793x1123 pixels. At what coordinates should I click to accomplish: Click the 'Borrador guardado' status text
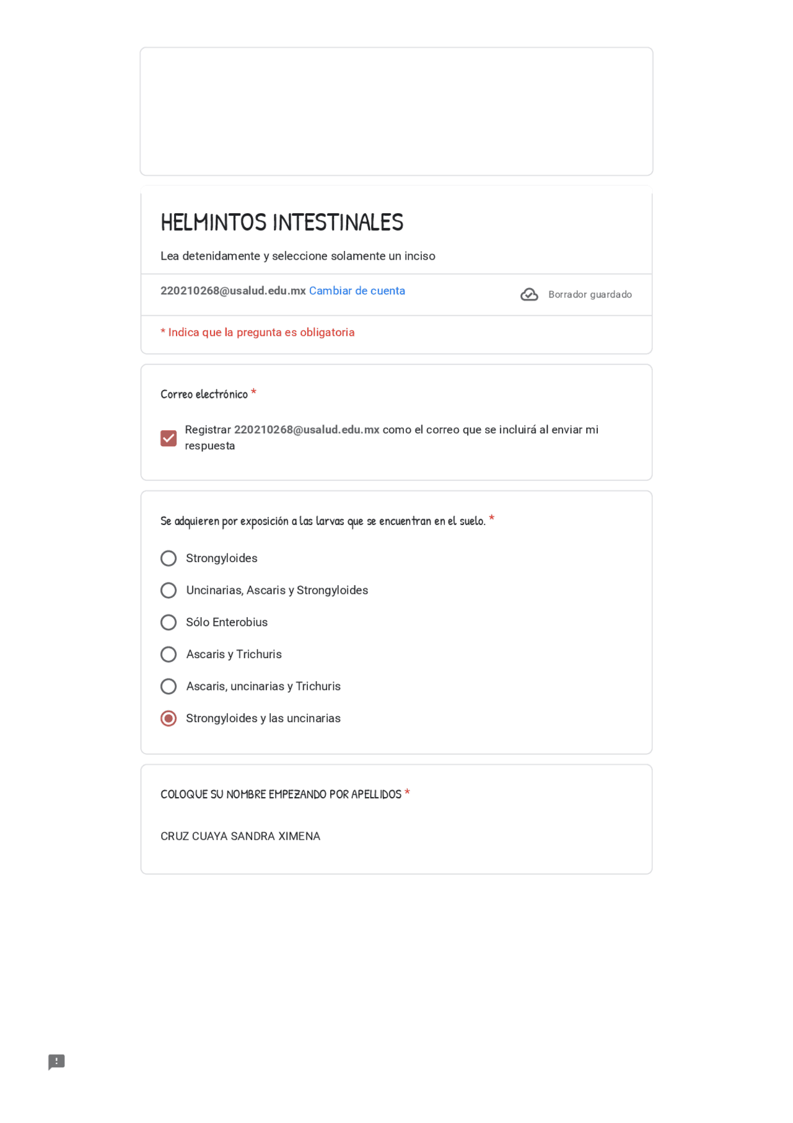pos(590,294)
